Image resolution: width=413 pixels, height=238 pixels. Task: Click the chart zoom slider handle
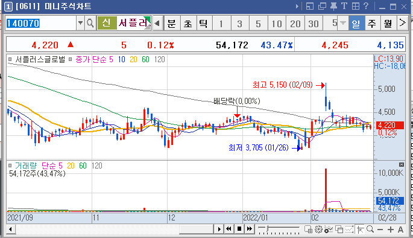point(267,228)
